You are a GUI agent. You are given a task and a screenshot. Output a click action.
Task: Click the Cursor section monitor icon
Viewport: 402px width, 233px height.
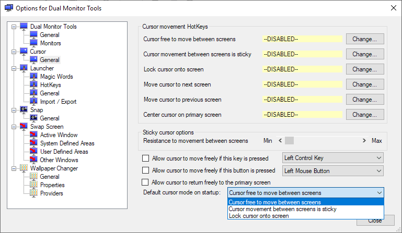(x=24, y=52)
